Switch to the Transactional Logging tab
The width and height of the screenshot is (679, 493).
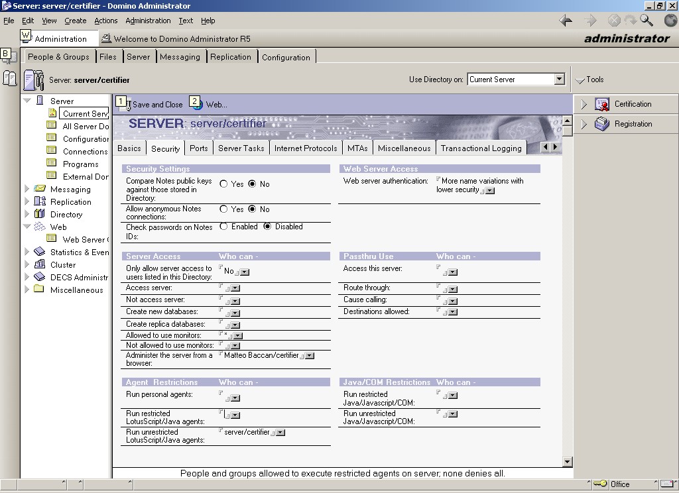[481, 148]
